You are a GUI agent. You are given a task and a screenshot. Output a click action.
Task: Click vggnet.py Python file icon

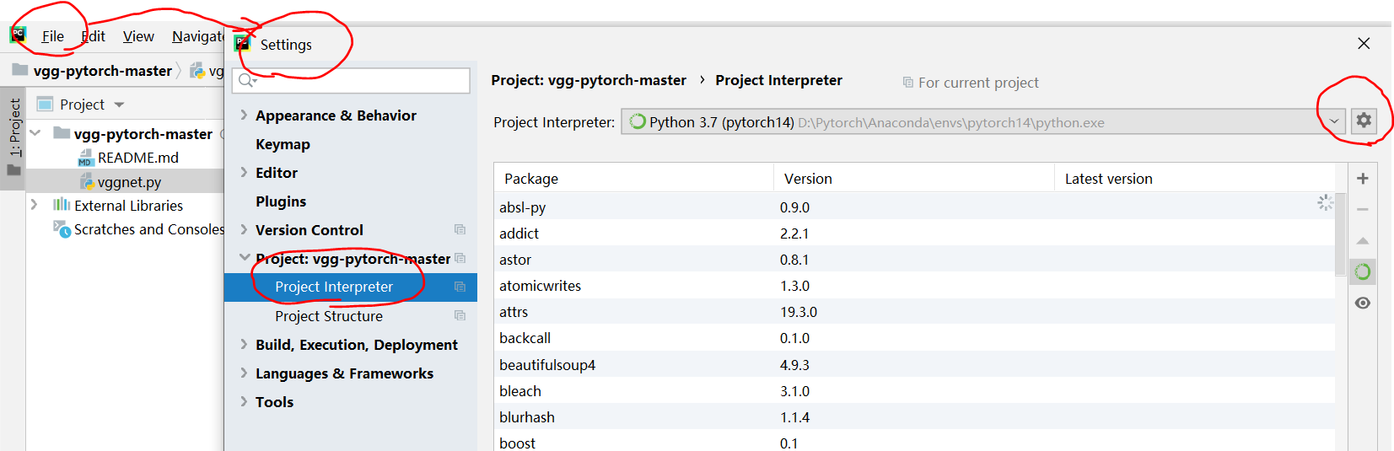pyautogui.click(x=86, y=181)
